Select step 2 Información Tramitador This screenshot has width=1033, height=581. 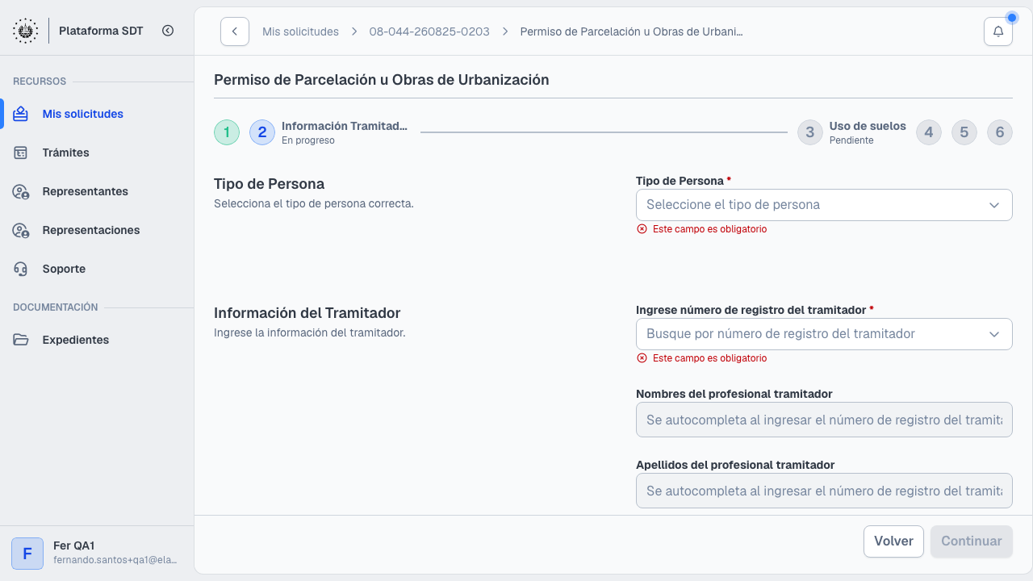point(262,132)
